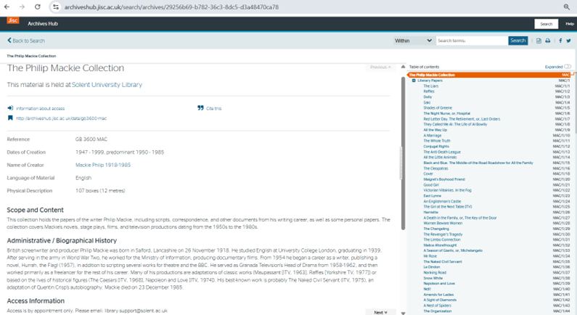This screenshot has height=315, width=577.
Task: Share on Facebook icon
Action: pyautogui.click(x=560, y=41)
